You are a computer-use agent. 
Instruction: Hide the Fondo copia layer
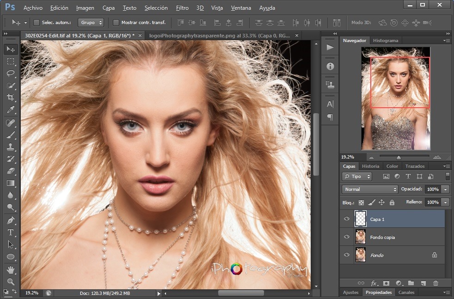(x=347, y=237)
